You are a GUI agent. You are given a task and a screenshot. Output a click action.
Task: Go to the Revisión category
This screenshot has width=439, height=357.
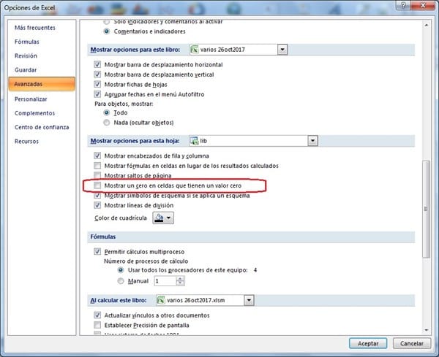(26, 56)
